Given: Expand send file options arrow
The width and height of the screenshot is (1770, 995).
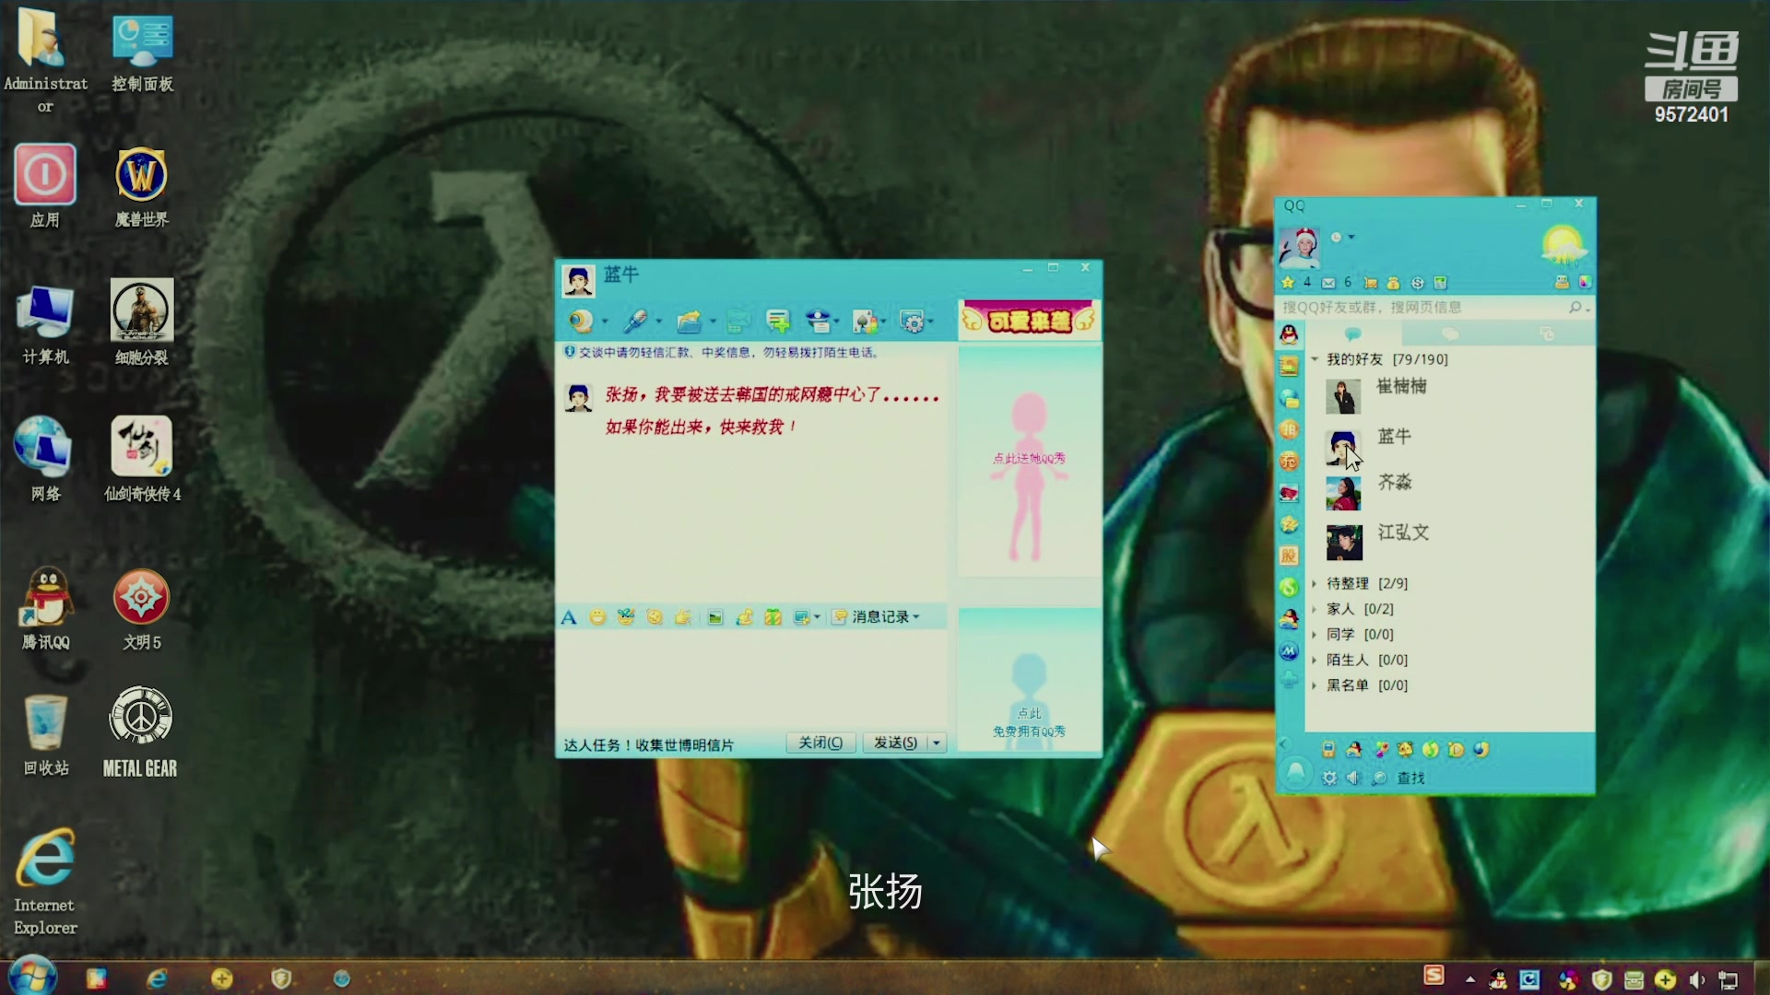Looking at the screenshot, I should (x=713, y=322).
